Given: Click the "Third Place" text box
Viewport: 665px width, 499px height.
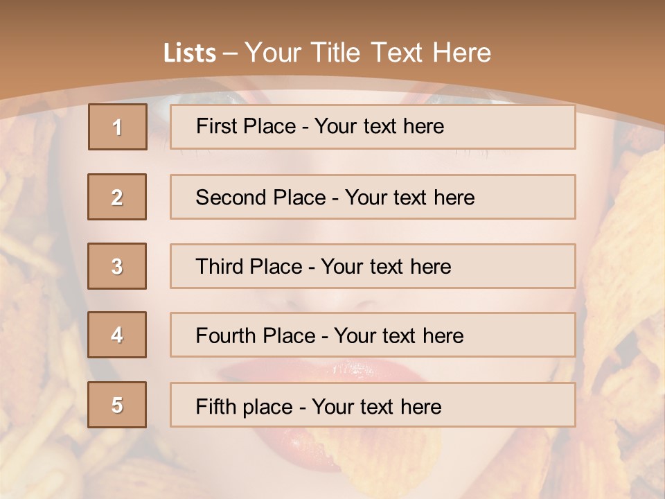Looking at the screenshot, I should [x=373, y=266].
